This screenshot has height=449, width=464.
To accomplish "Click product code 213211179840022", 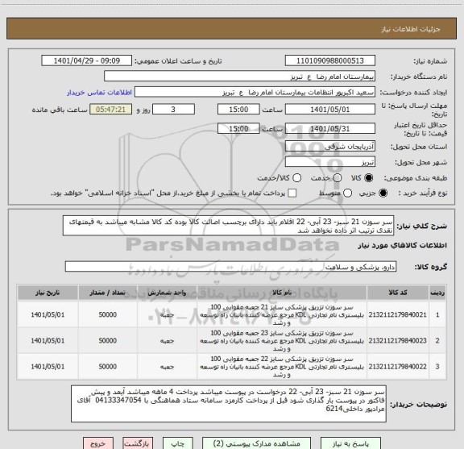I will pos(397,367).
